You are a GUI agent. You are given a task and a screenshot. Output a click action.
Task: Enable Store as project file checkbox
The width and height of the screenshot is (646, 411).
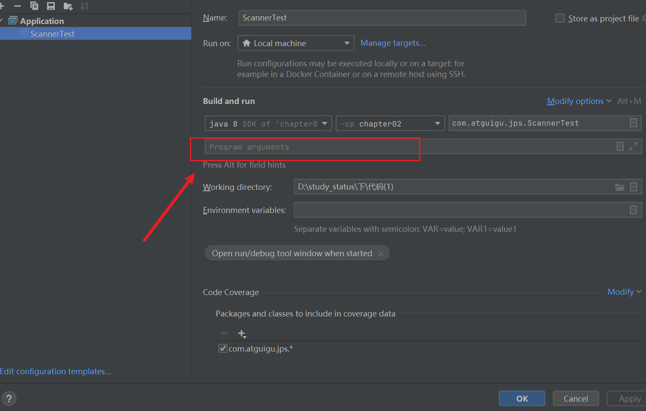coord(560,18)
